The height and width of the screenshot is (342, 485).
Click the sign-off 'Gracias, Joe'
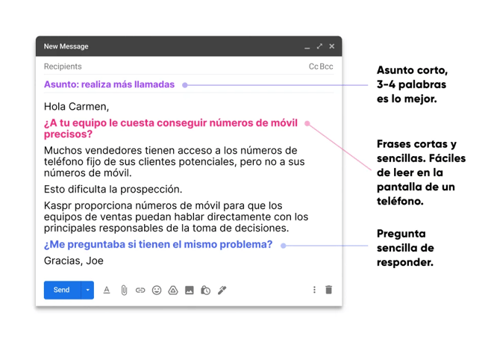point(74,261)
